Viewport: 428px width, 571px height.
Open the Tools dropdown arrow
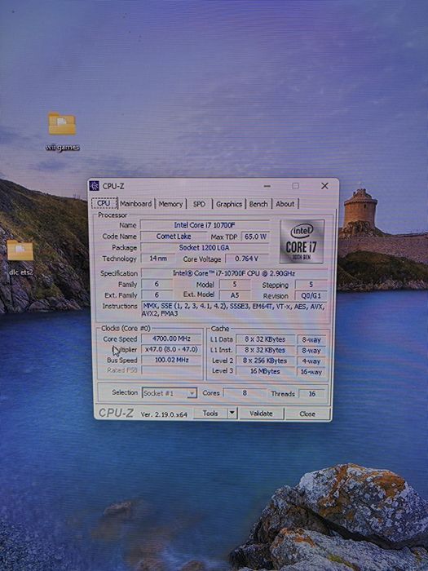pos(232,414)
